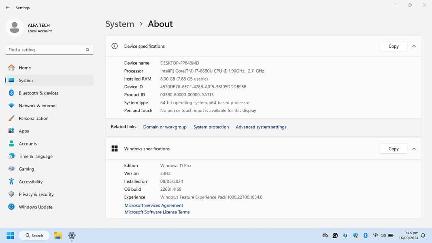This screenshot has height=243, width=432.
Task: Open Accessibility settings
Action: 30,182
